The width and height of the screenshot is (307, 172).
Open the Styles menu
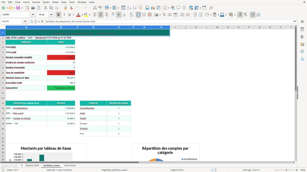tap(46, 2)
